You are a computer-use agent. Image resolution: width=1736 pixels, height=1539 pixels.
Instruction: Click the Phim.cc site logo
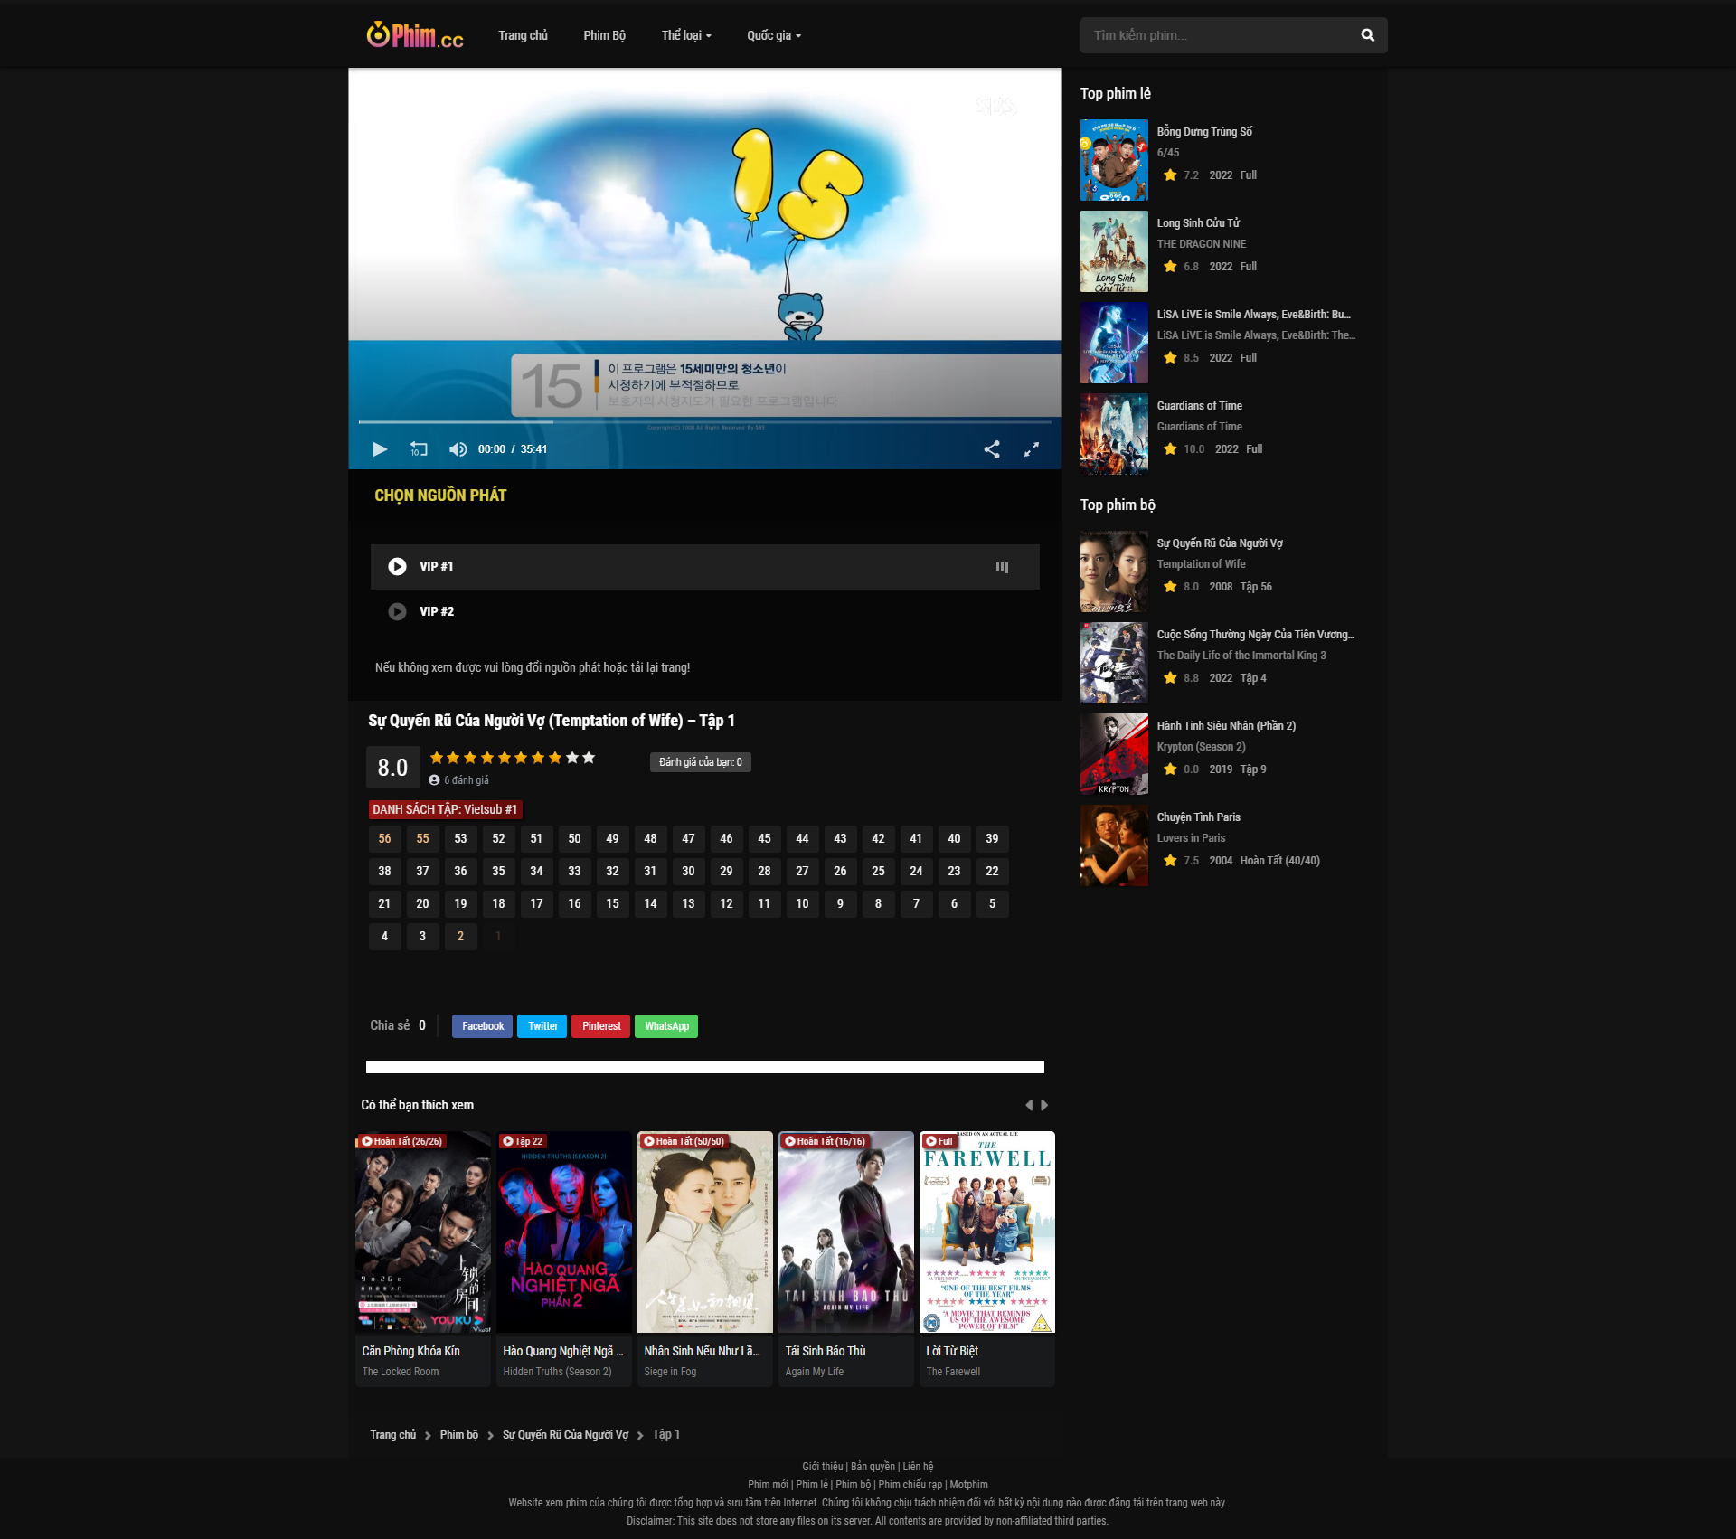click(415, 35)
